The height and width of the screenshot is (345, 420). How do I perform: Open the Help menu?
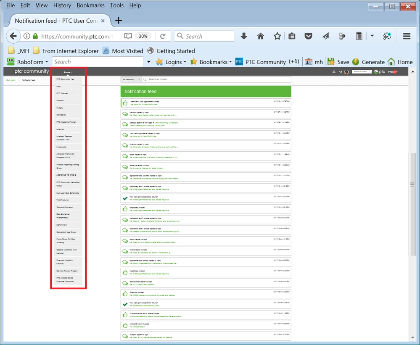[135, 5]
